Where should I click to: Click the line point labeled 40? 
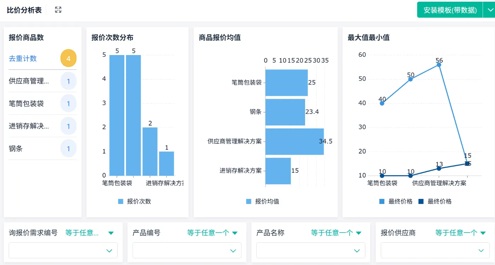click(x=382, y=103)
